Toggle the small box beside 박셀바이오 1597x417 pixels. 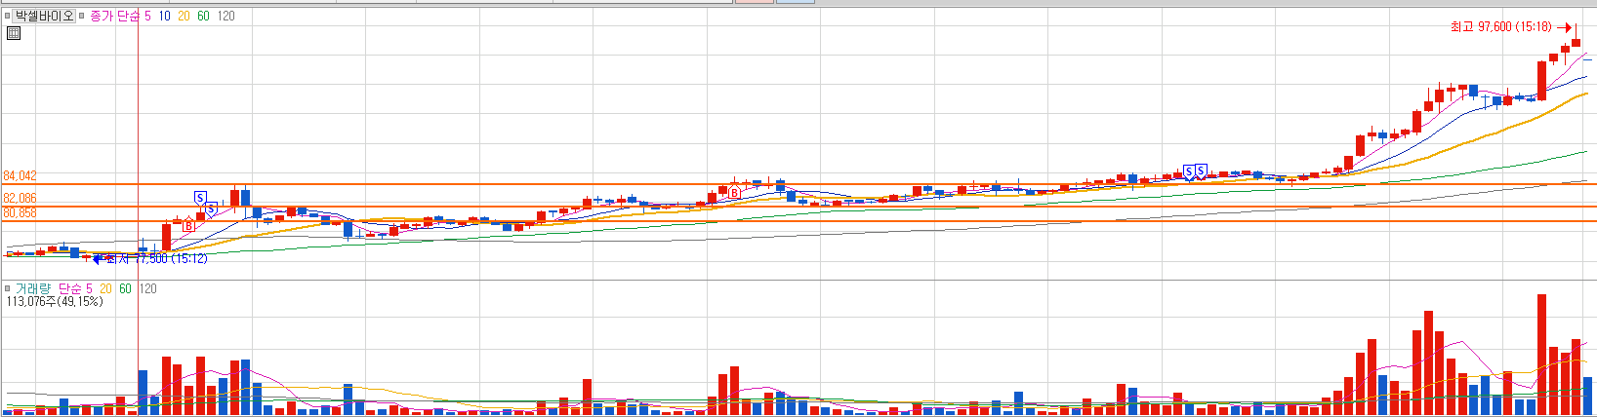click(6, 17)
